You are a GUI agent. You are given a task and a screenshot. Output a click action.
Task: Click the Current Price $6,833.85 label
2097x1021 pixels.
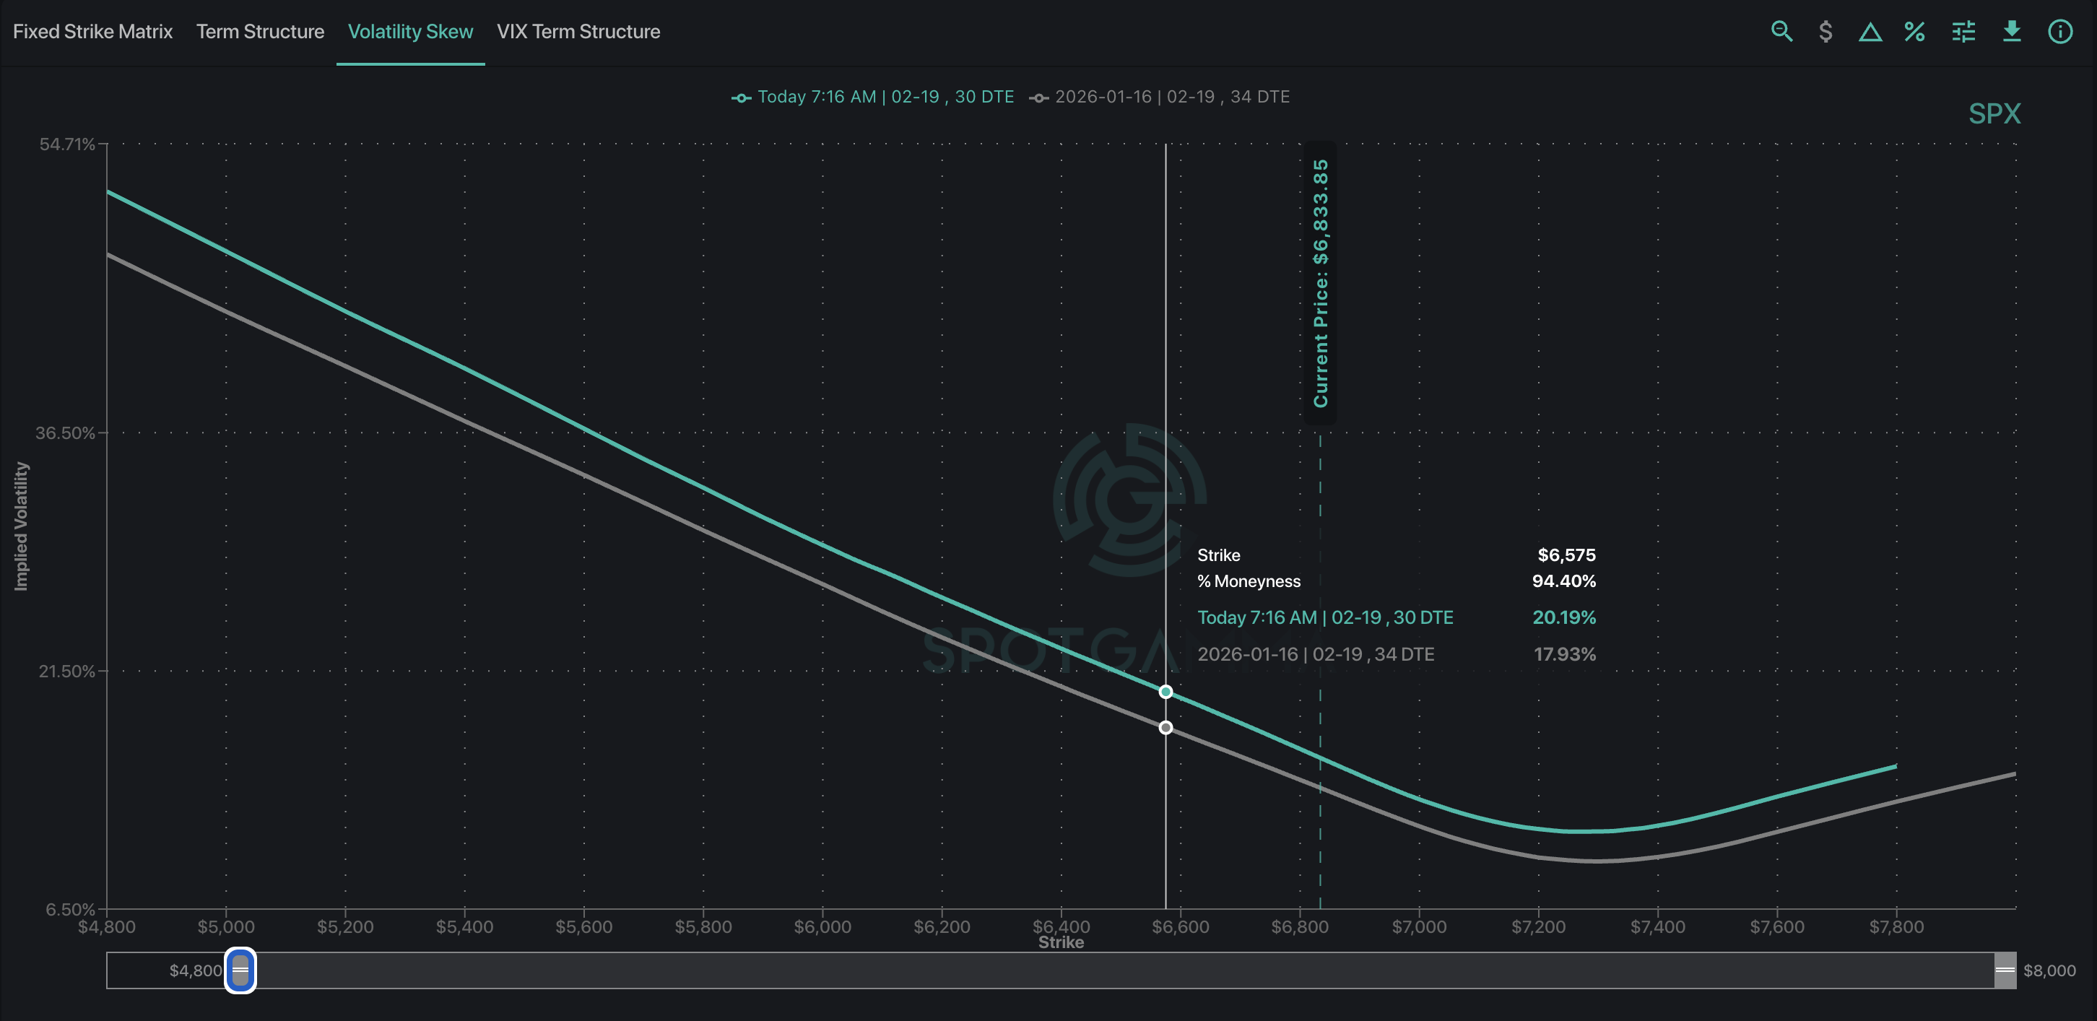(x=1321, y=282)
